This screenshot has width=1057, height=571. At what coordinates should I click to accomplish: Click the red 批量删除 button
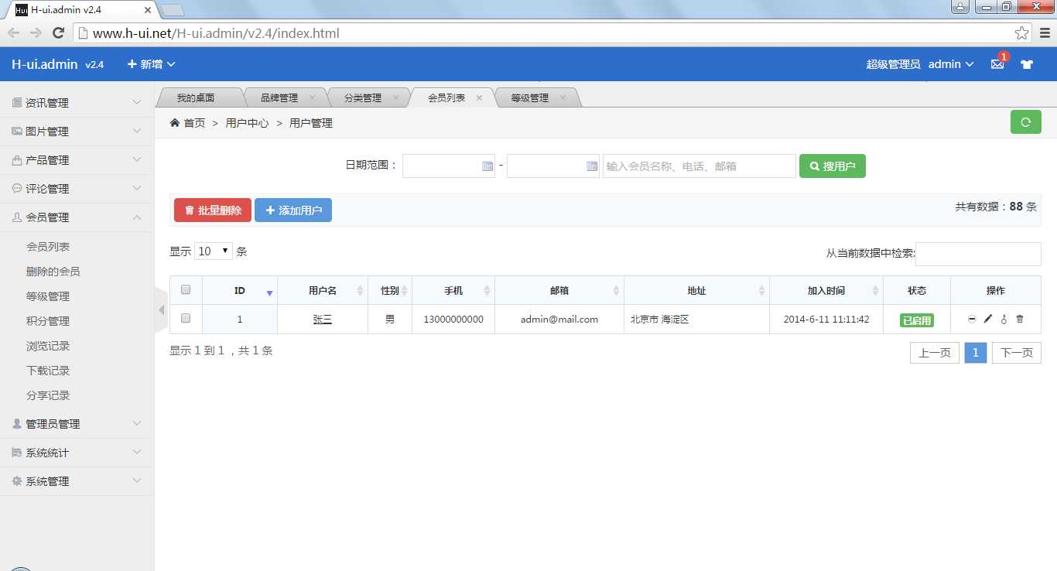click(213, 210)
